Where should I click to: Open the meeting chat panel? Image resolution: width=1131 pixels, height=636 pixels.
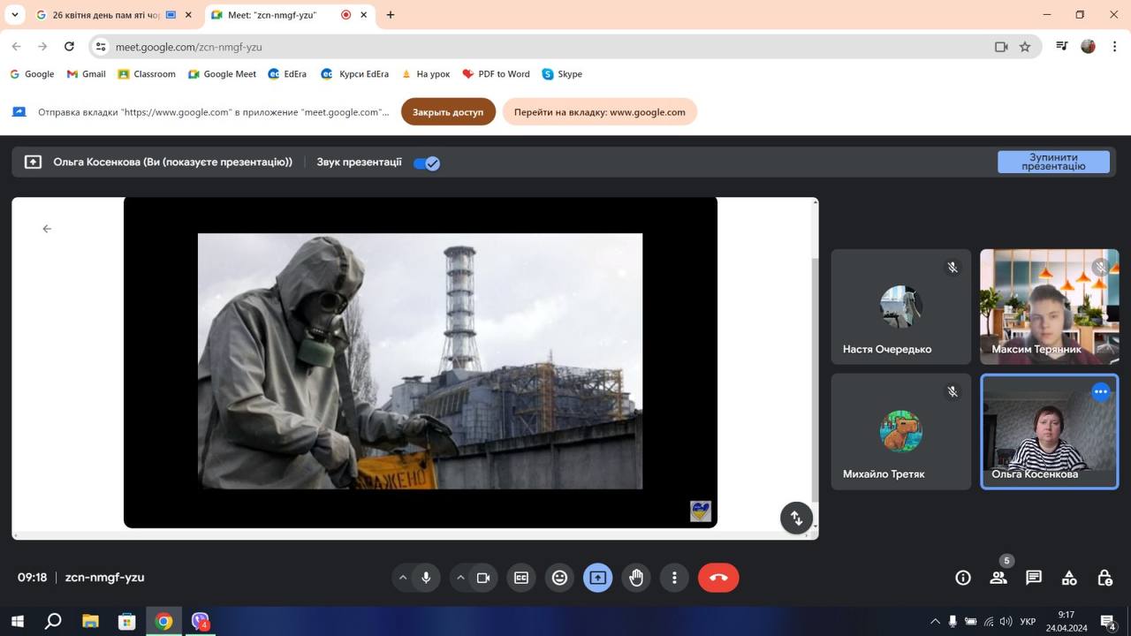click(1034, 578)
